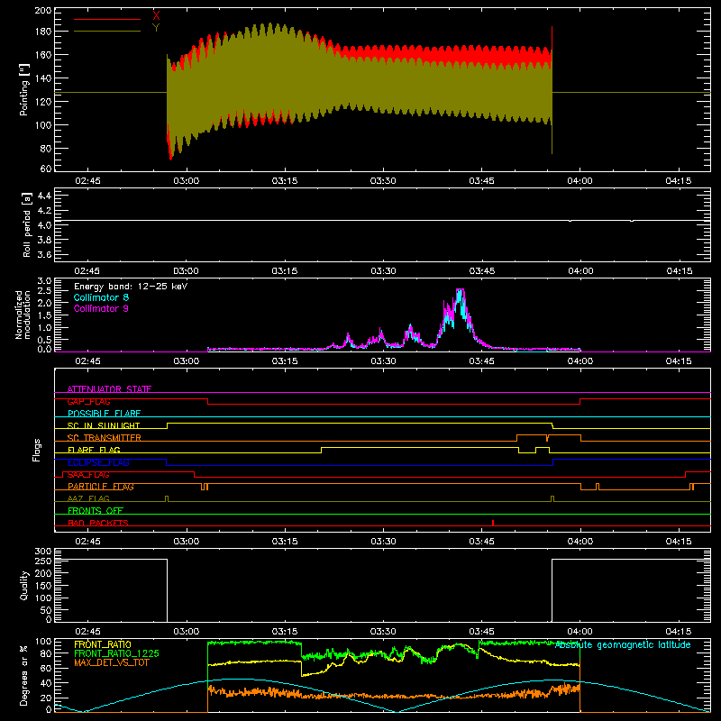Click the 'Degrees or %' axis title
Viewport: 721px width, 721px height.
[x=24, y=675]
